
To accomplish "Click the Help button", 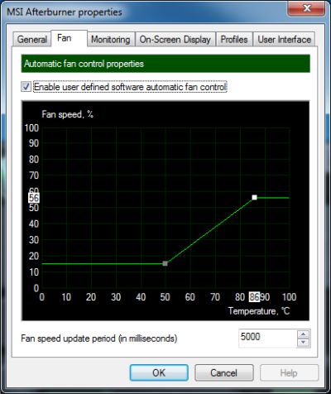I will click(x=289, y=372).
